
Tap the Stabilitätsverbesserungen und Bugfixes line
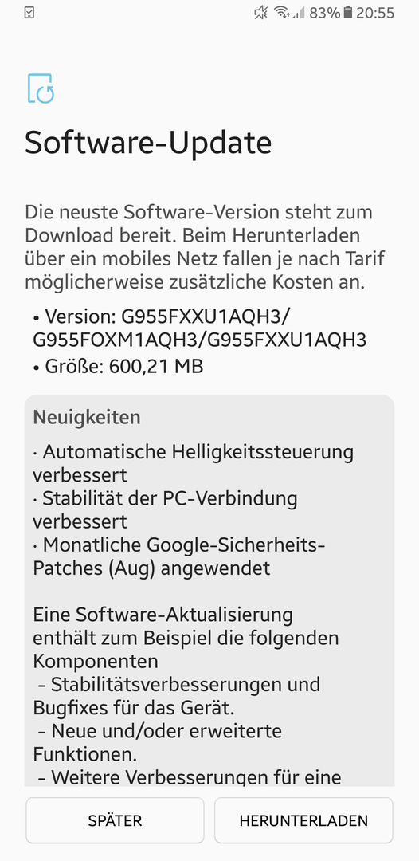177,696
